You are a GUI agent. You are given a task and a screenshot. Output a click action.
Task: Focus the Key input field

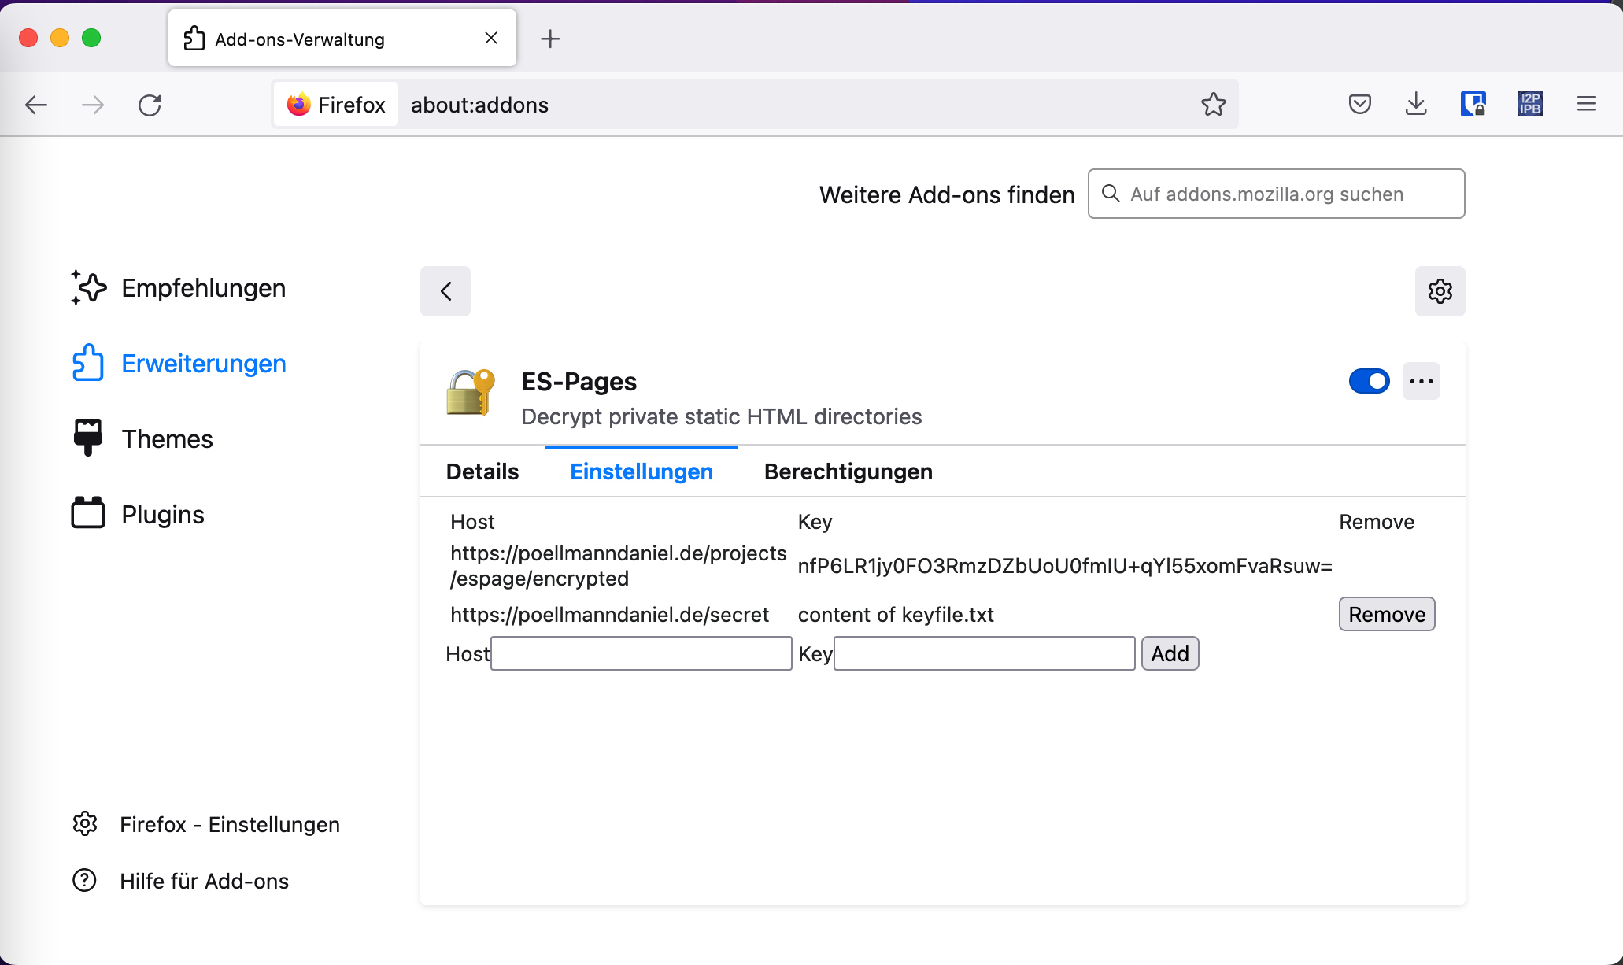tap(985, 653)
